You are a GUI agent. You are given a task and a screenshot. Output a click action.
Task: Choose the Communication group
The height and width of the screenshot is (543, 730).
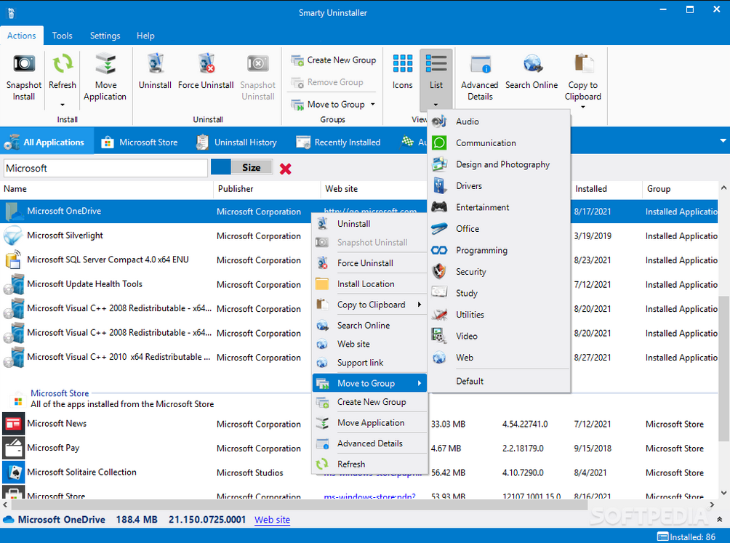(499, 143)
